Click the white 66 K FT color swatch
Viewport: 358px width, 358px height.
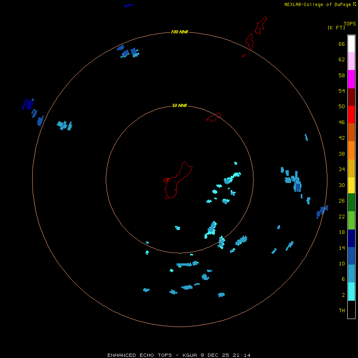pyautogui.click(x=351, y=44)
